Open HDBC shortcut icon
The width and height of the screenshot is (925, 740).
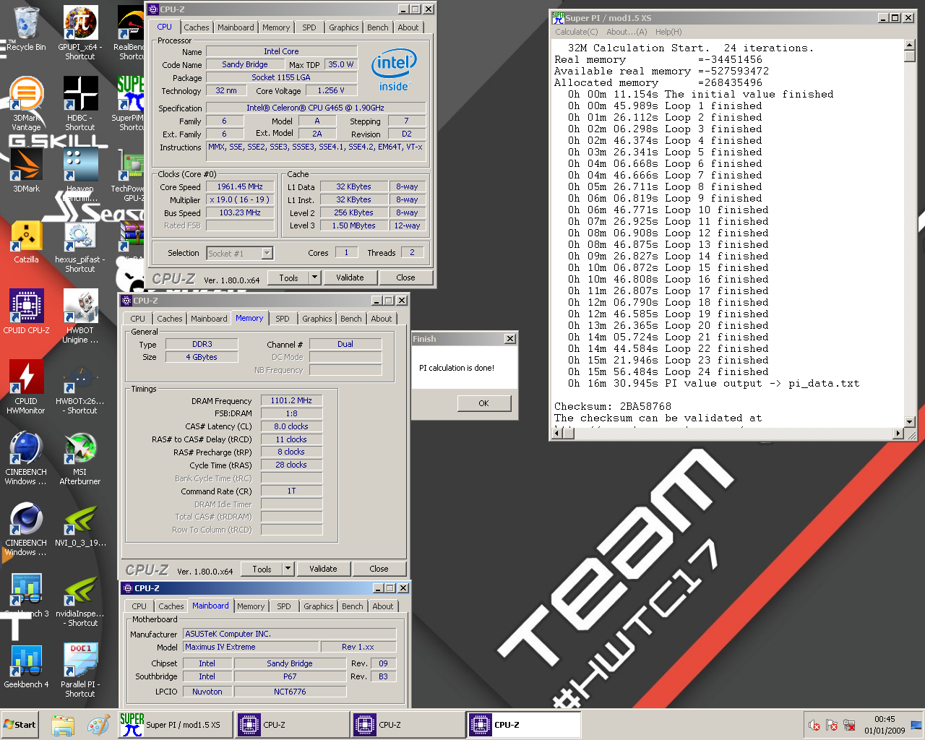coord(79,103)
